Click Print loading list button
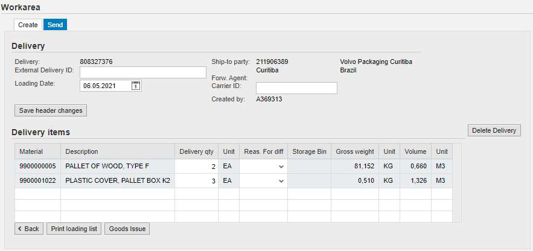 click(x=74, y=229)
